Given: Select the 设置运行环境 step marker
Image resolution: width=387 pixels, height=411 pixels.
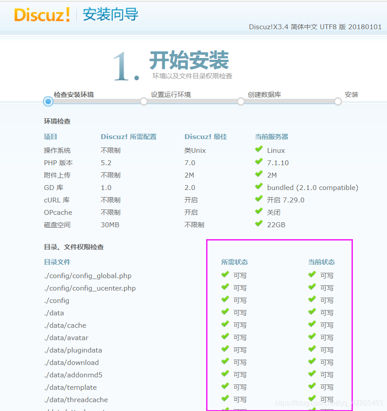Looking at the screenshot, I should click(x=144, y=101).
